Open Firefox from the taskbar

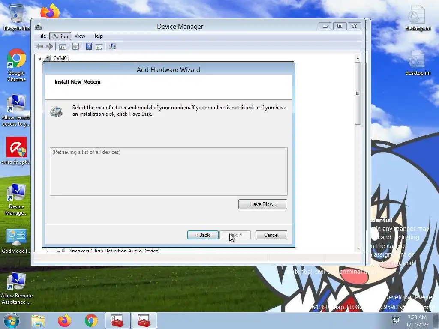[x=65, y=320]
